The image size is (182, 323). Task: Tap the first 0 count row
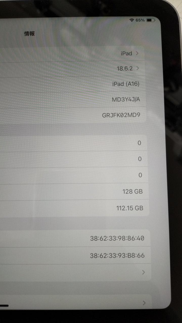click(x=74, y=143)
